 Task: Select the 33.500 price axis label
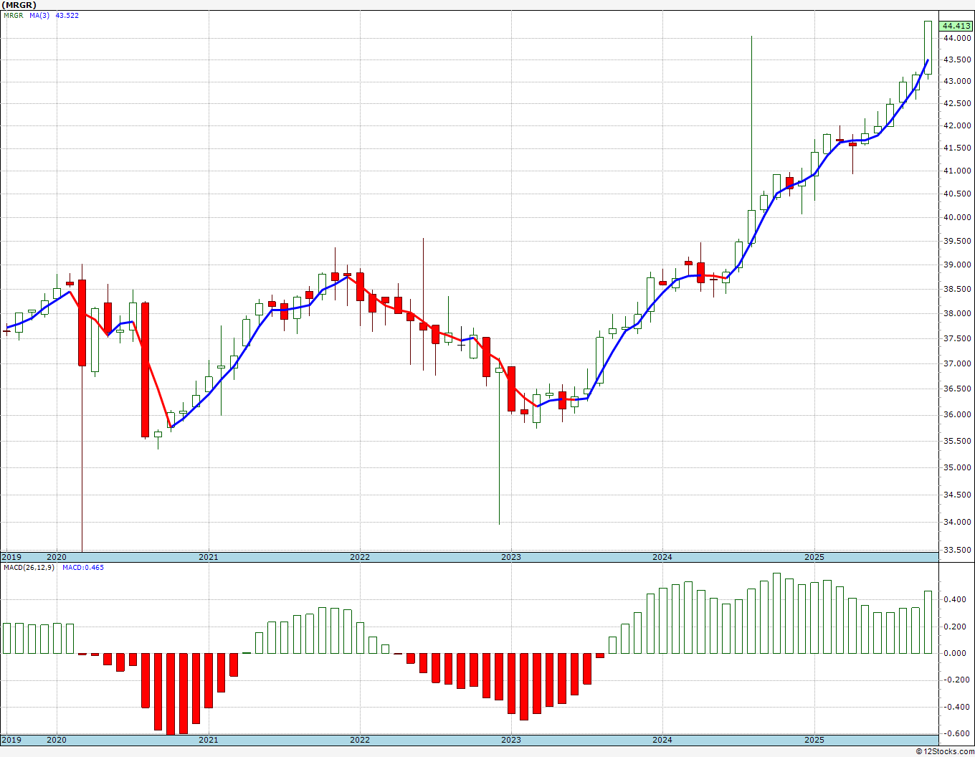957,550
